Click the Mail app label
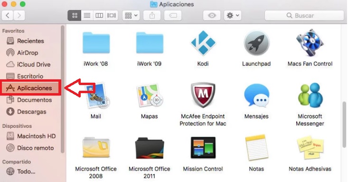 pyautogui.click(x=96, y=116)
